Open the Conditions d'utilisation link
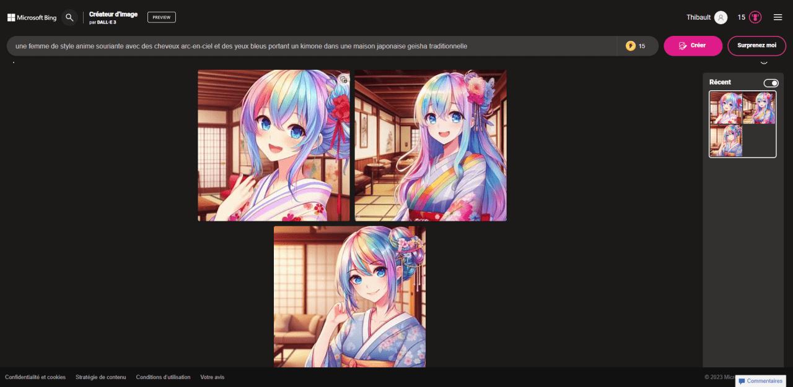This screenshot has height=387, width=793. click(x=163, y=376)
